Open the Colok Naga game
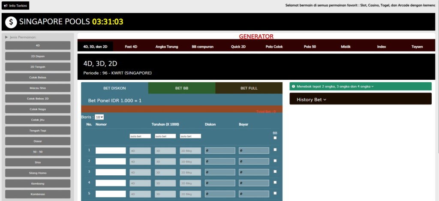The image size is (439, 201). 38,109
